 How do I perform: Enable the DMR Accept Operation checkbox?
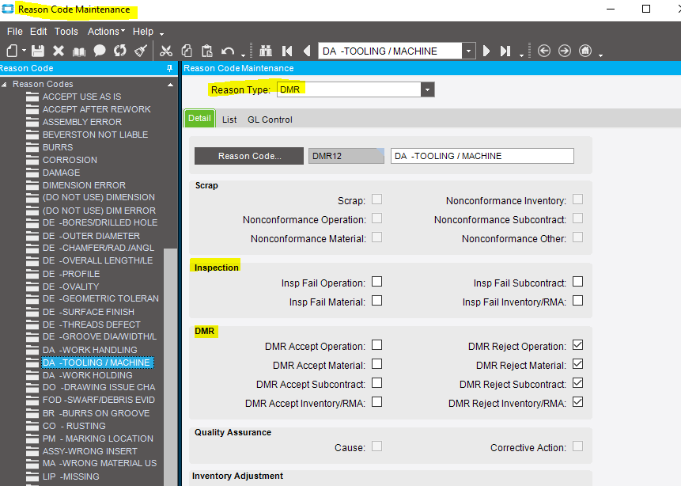pyautogui.click(x=377, y=345)
